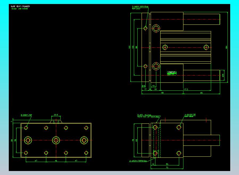The width and height of the screenshot is (239, 175).
Task: Click the '117.5' horizontal dimension text
Action: pyautogui.click(x=186, y=89)
